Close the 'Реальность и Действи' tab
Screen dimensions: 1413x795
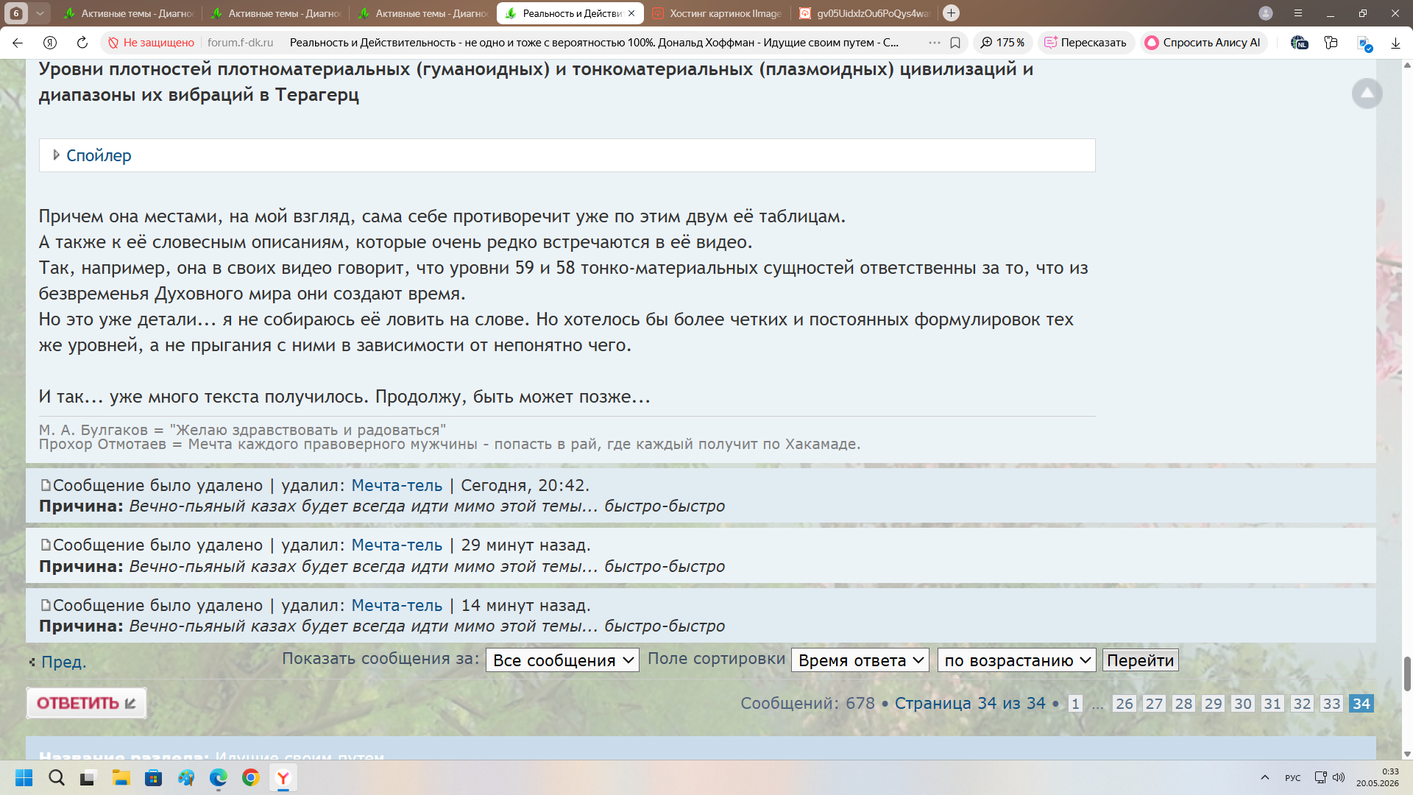tap(631, 13)
